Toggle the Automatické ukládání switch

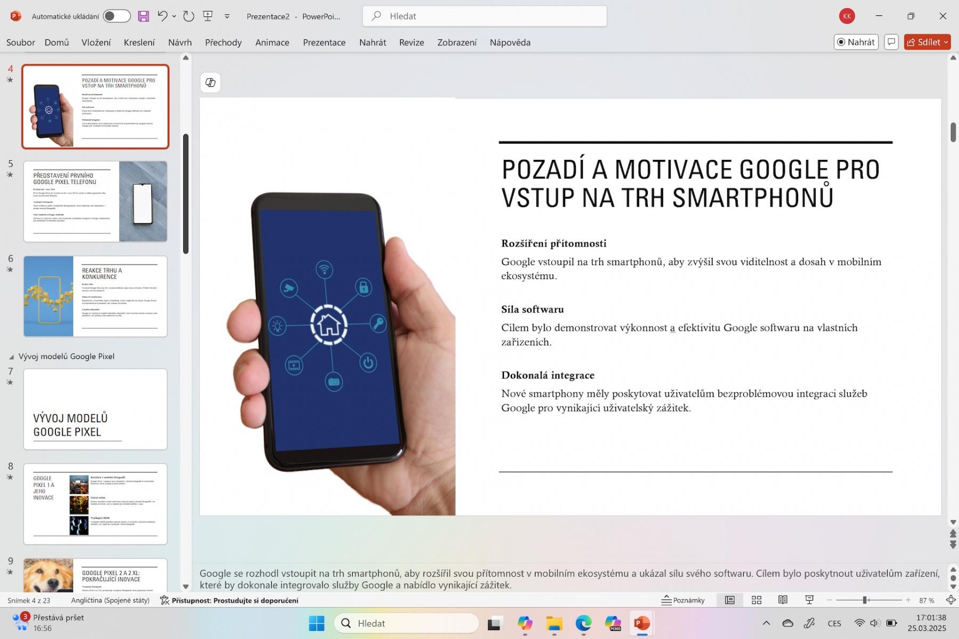(117, 16)
